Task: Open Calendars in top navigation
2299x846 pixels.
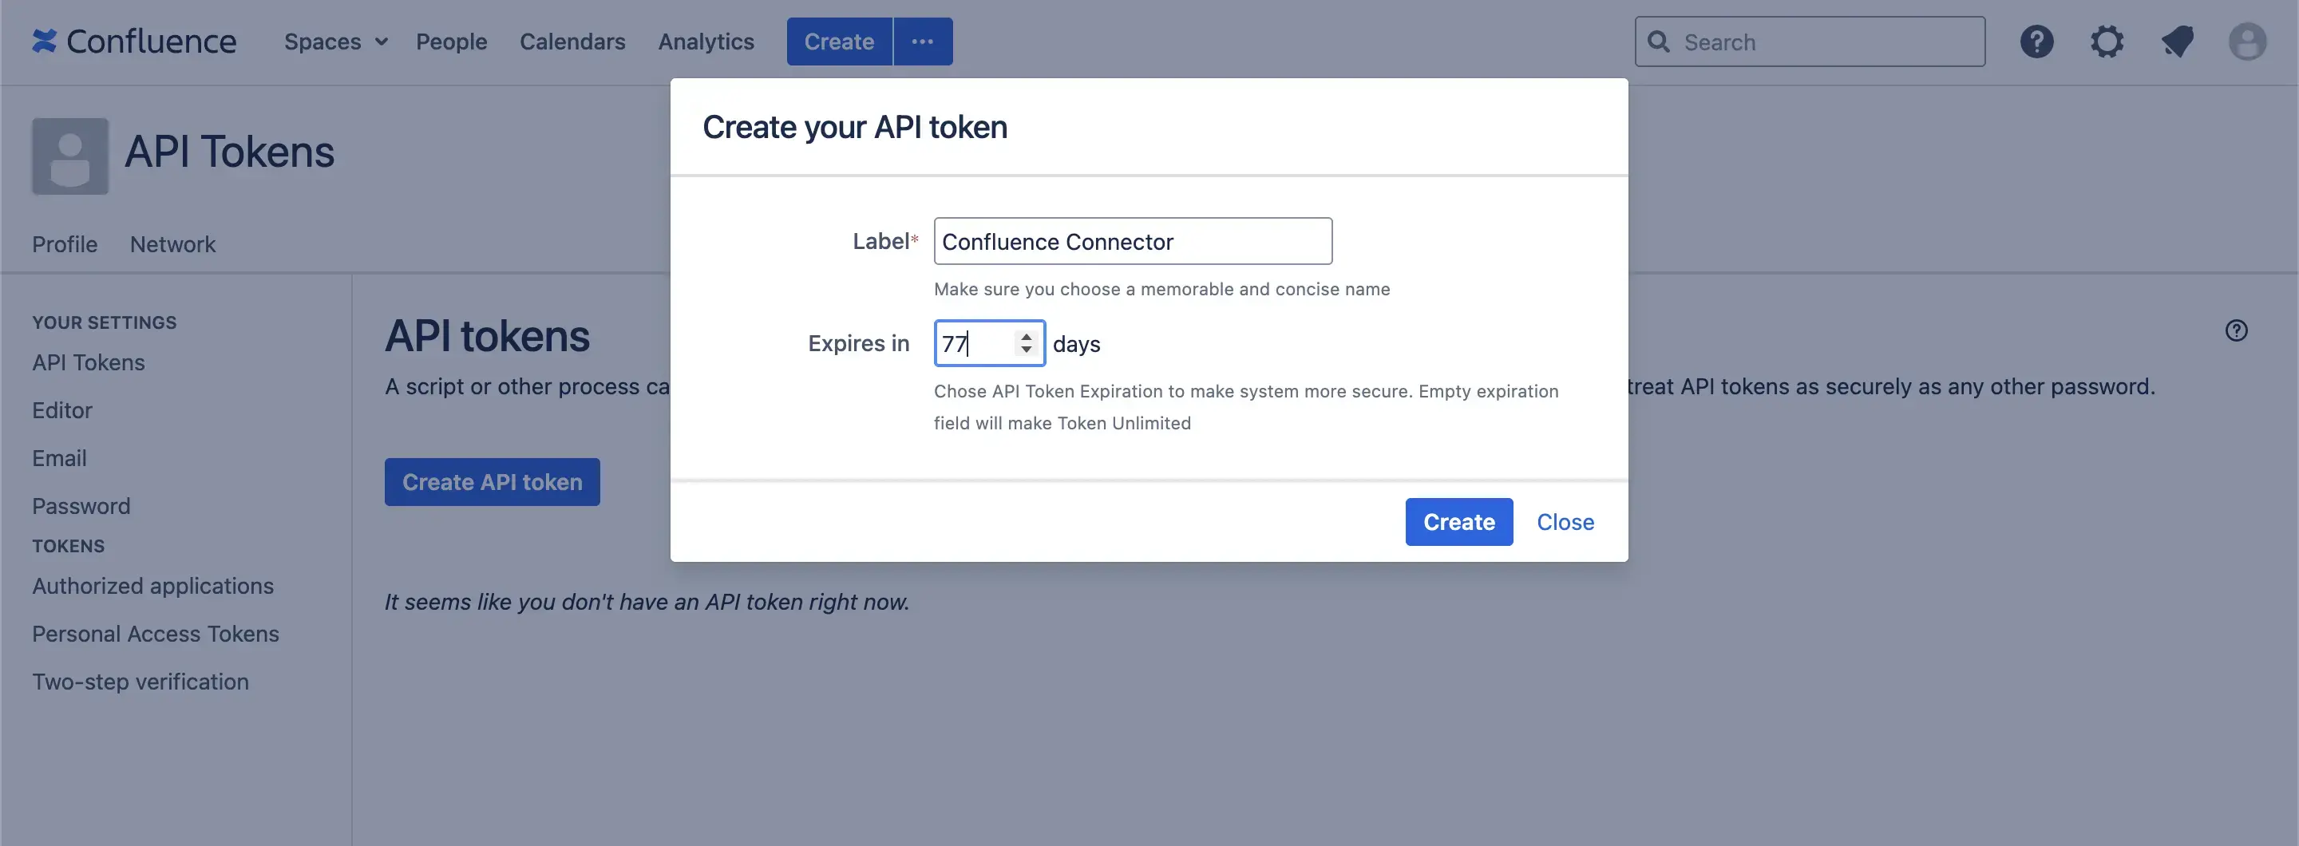Action: click(x=572, y=41)
